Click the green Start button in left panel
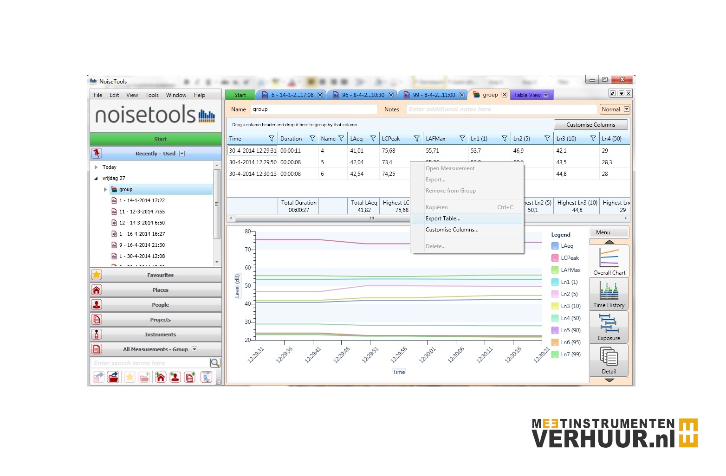This screenshot has width=726, height=476. (156, 139)
